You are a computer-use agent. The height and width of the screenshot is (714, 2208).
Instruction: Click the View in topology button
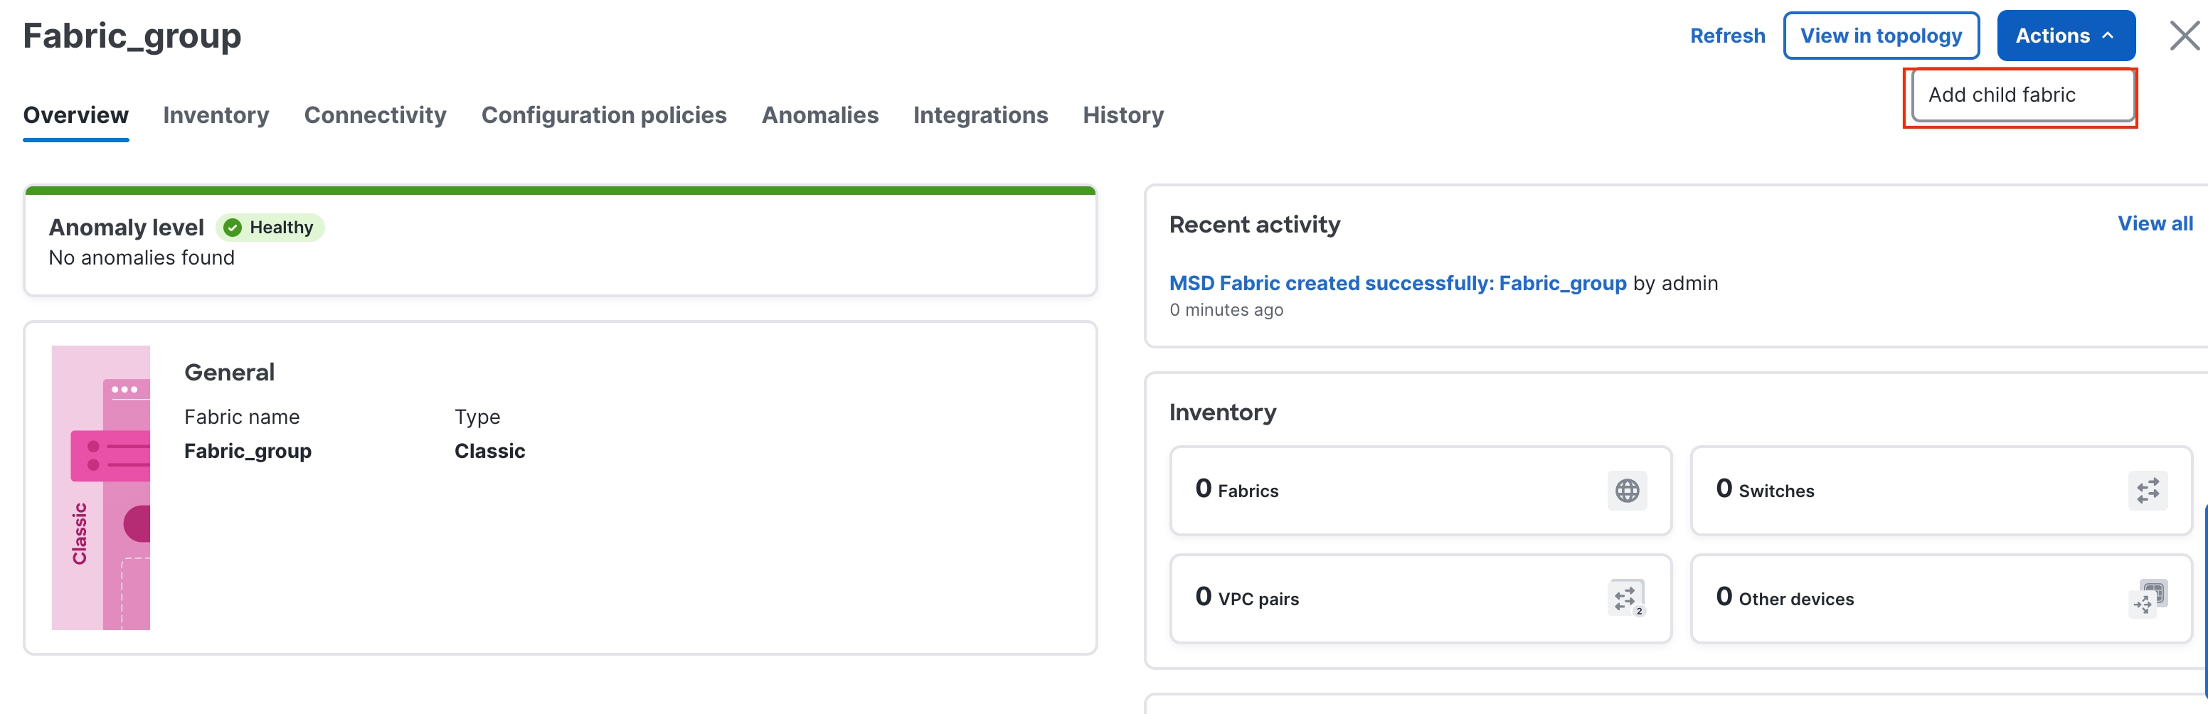pos(1881,35)
